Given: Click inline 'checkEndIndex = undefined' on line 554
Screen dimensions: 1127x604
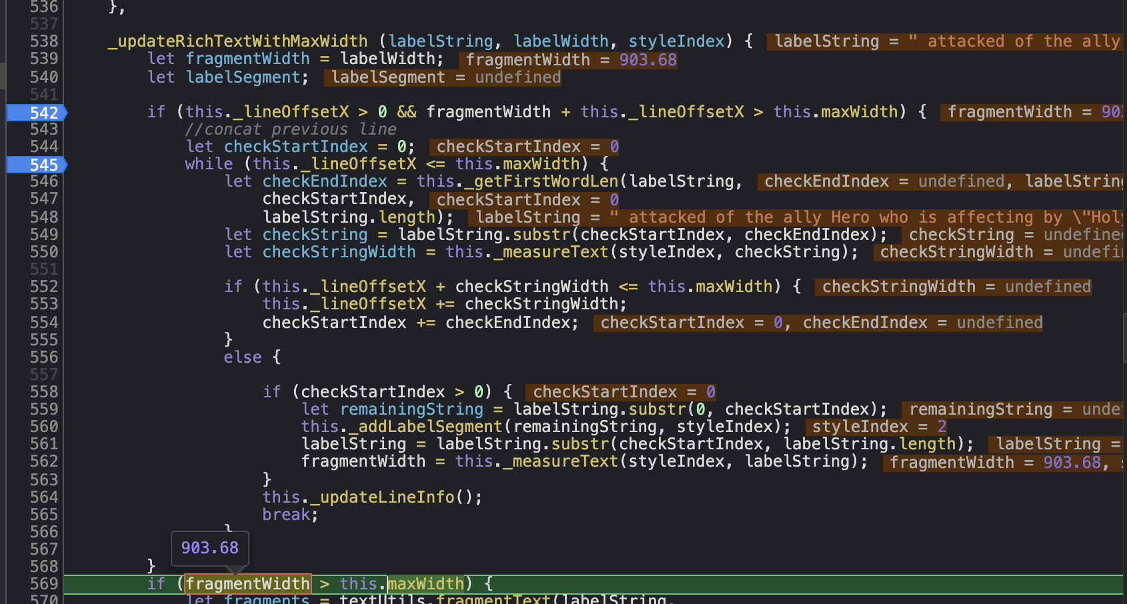Looking at the screenshot, I should click(x=923, y=323).
